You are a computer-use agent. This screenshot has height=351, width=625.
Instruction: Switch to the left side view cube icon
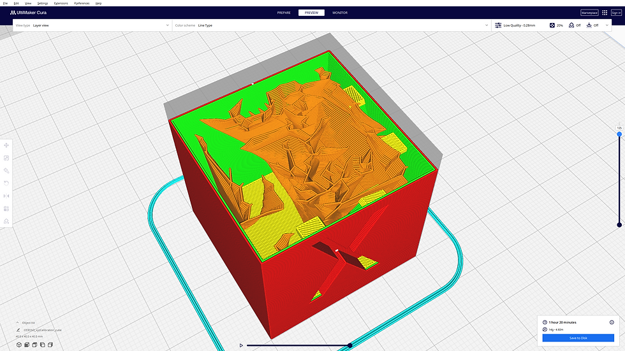pyautogui.click(x=42, y=345)
